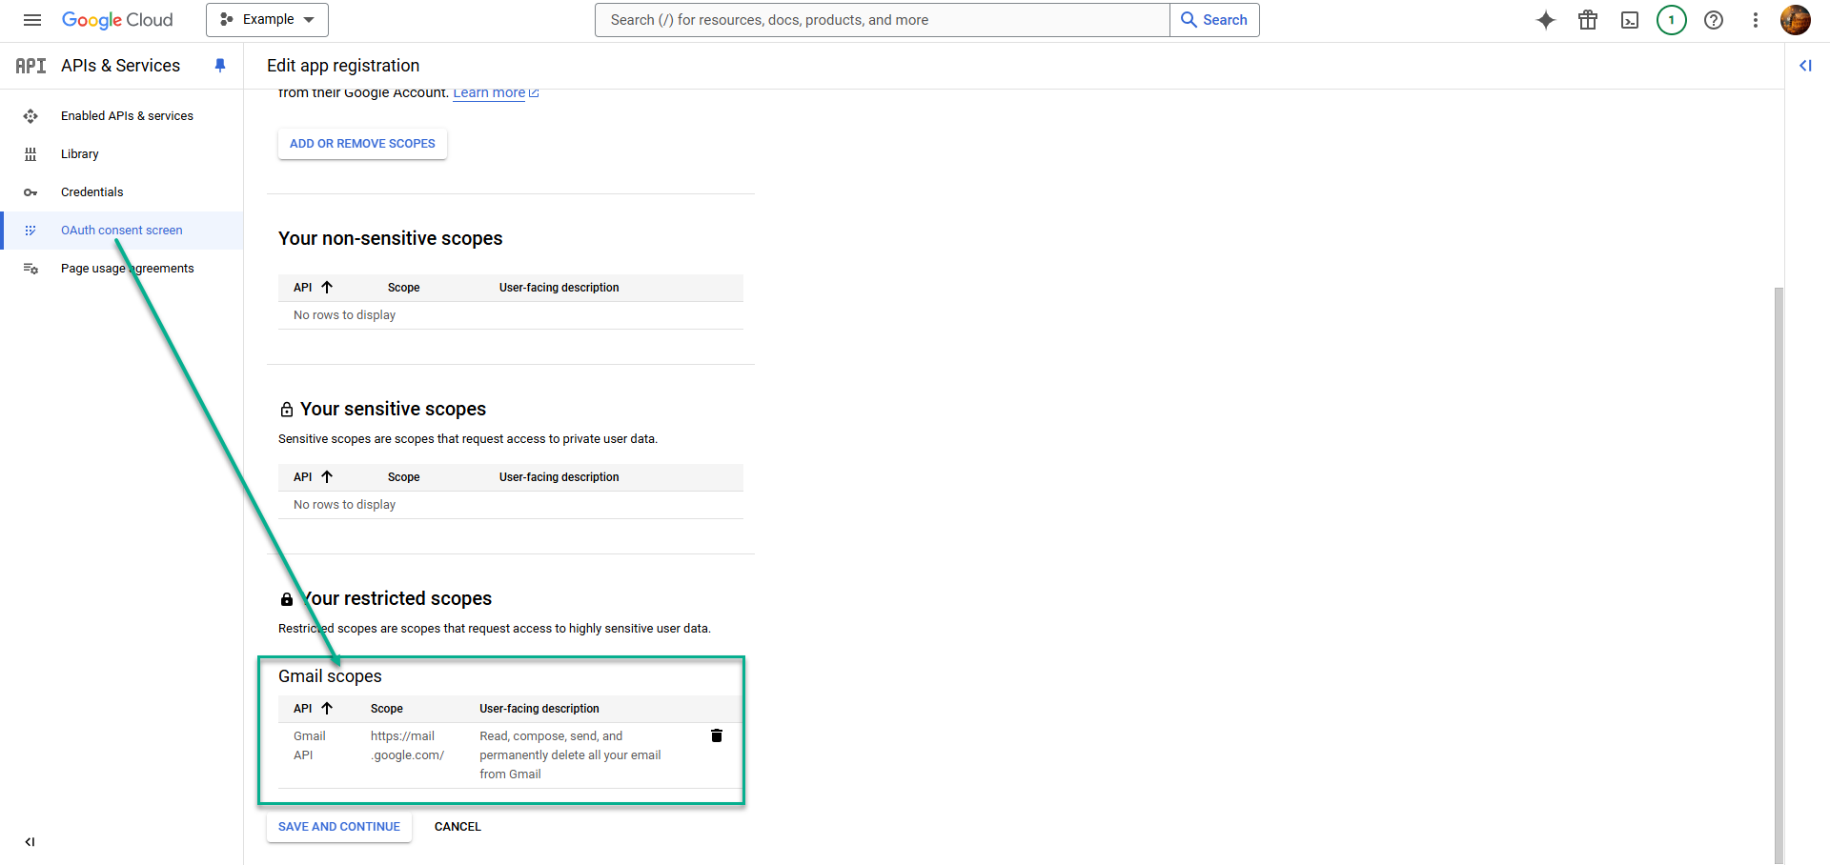The image size is (1830, 865).
Task: Click the Enabled APIs & services icon
Action: point(31,115)
